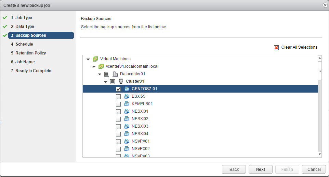Screen dimensions: 329x177
Task: Go to the Job Type step
Action: pos(24,18)
